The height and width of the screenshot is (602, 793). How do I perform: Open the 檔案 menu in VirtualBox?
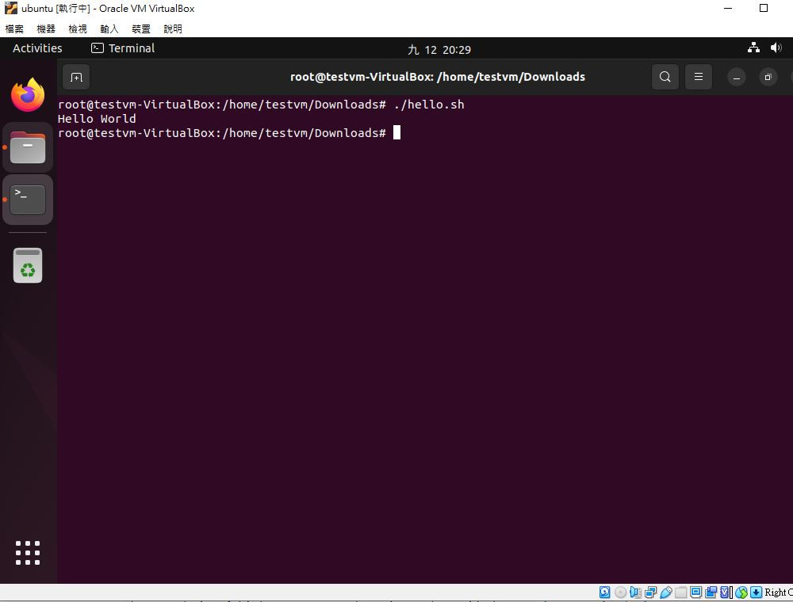(14, 29)
